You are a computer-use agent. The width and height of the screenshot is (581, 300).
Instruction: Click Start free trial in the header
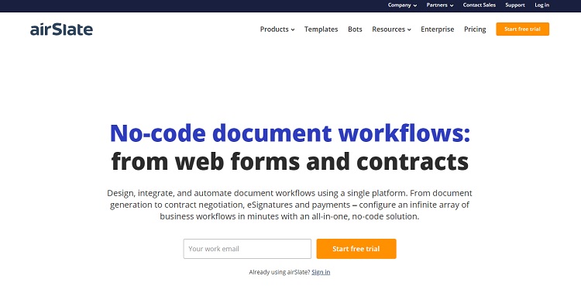(522, 29)
